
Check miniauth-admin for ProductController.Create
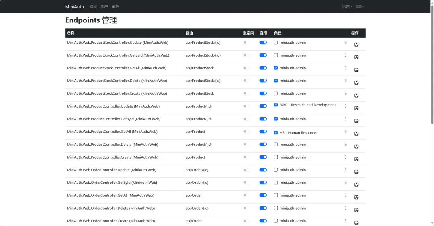(x=276, y=157)
